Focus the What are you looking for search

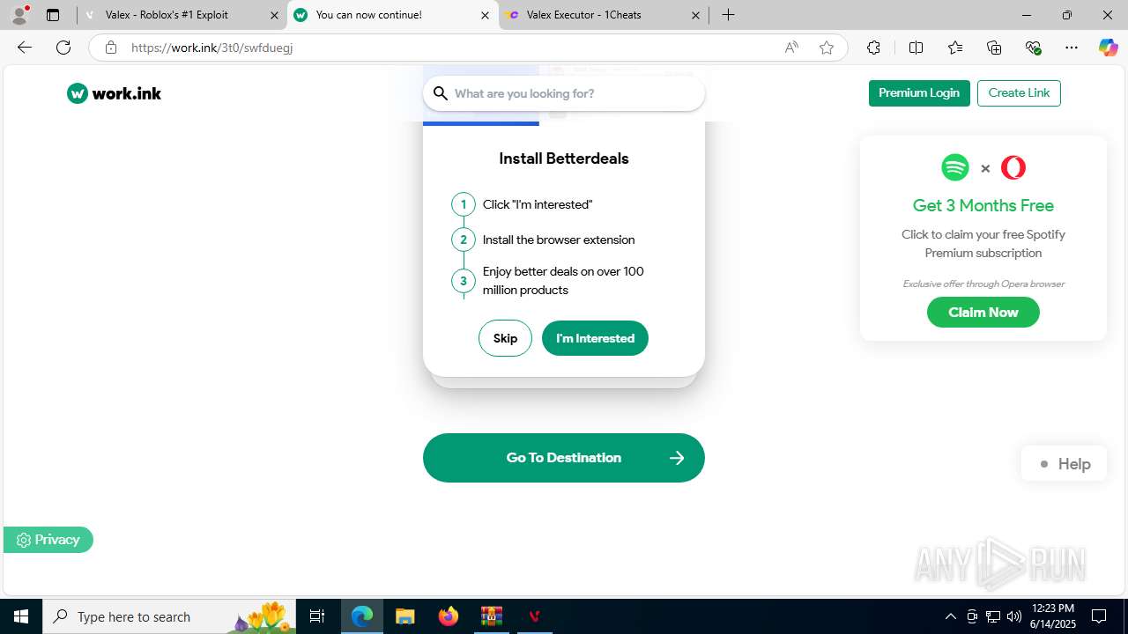click(564, 93)
